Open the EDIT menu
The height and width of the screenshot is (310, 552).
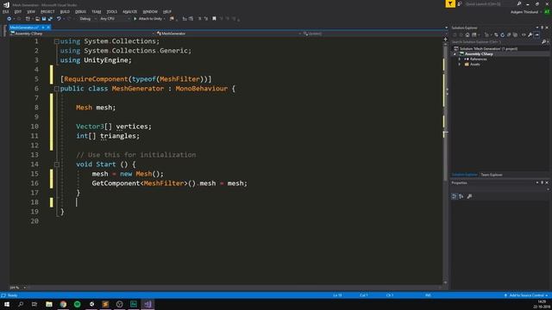click(17, 11)
